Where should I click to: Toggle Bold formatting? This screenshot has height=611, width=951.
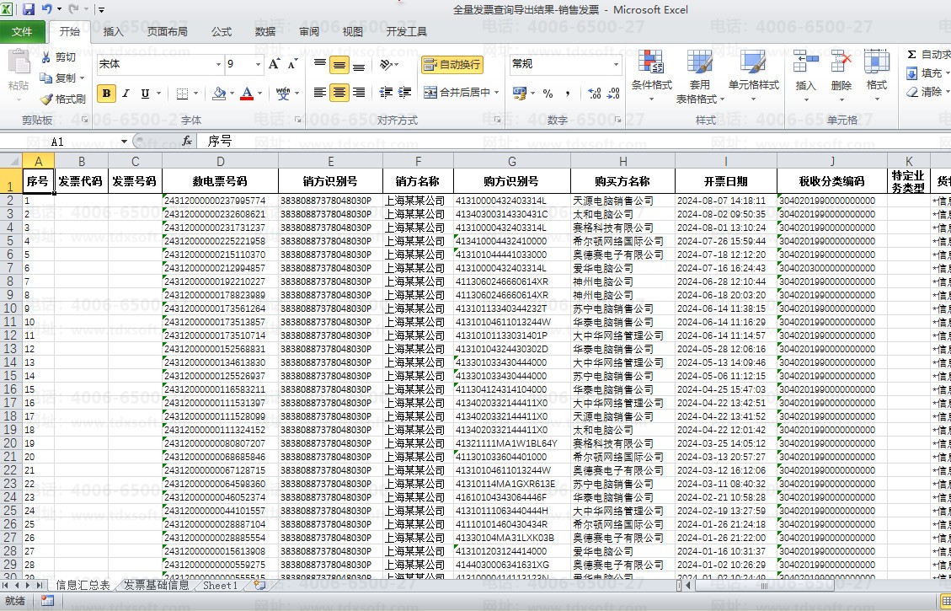pos(107,94)
